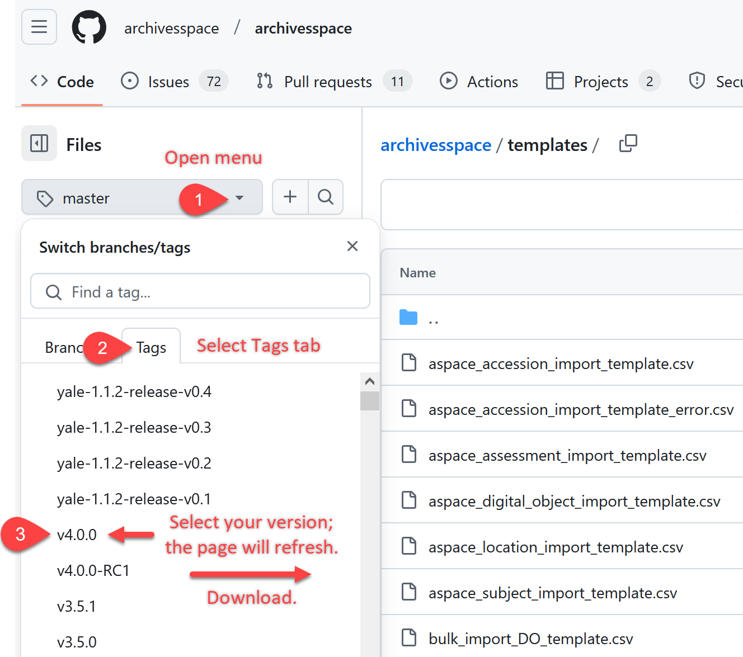Open the site navigation hamburger menu
Viewport: 743px width, 657px height.
(39, 27)
